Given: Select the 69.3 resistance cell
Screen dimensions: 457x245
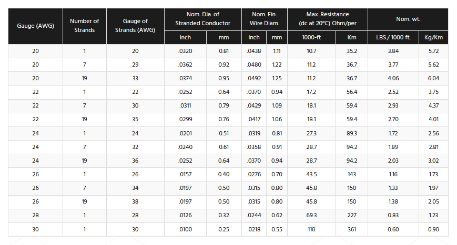Looking at the screenshot, I should 311,216.
